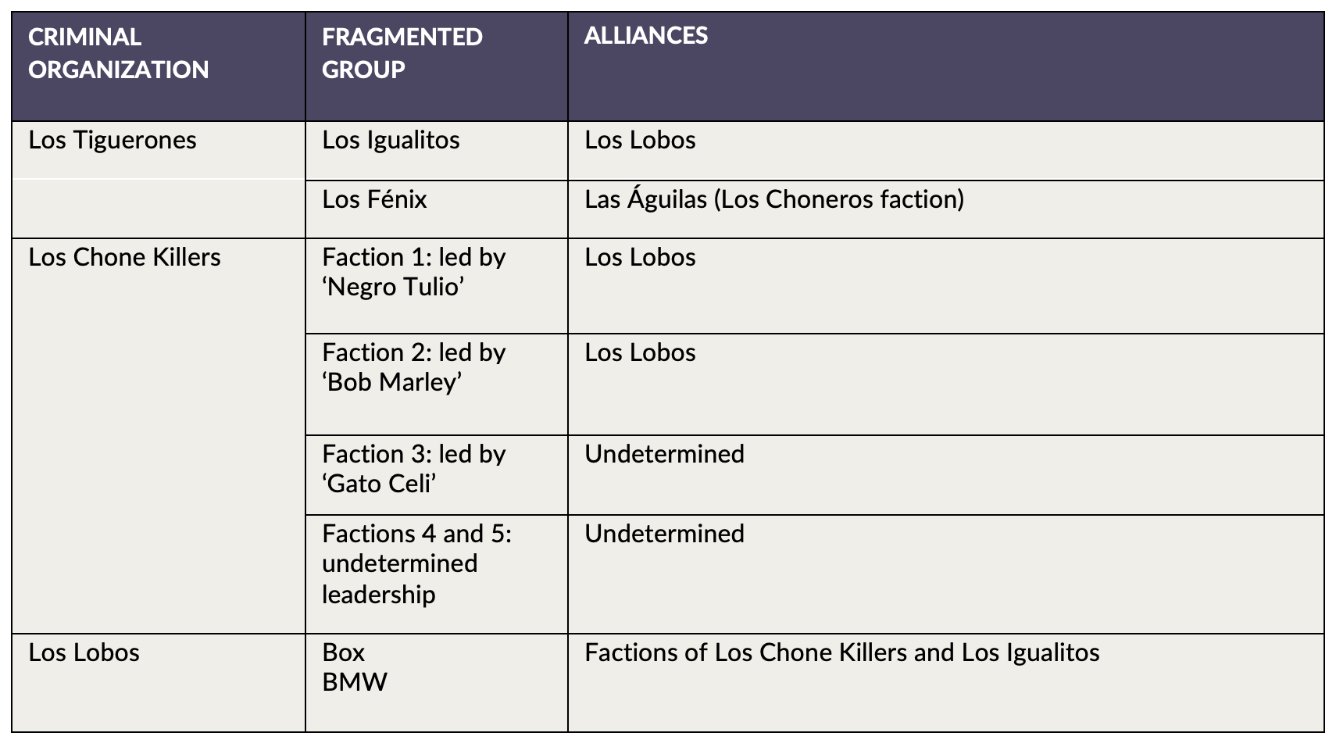Select Los Lobos alliance for Faction 1

pyautogui.click(x=640, y=258)
